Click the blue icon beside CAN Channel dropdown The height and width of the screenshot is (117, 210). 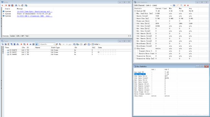(174, 5)
